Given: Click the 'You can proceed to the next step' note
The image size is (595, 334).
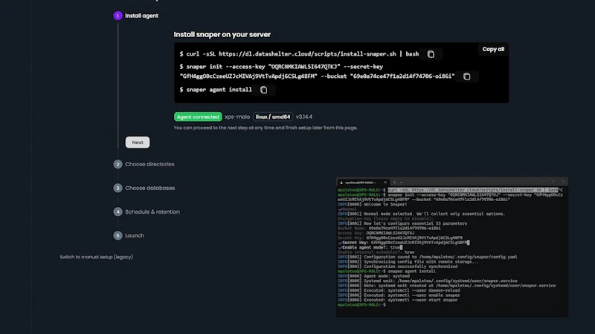Looking at the screenshot, I should click(266, 128).
